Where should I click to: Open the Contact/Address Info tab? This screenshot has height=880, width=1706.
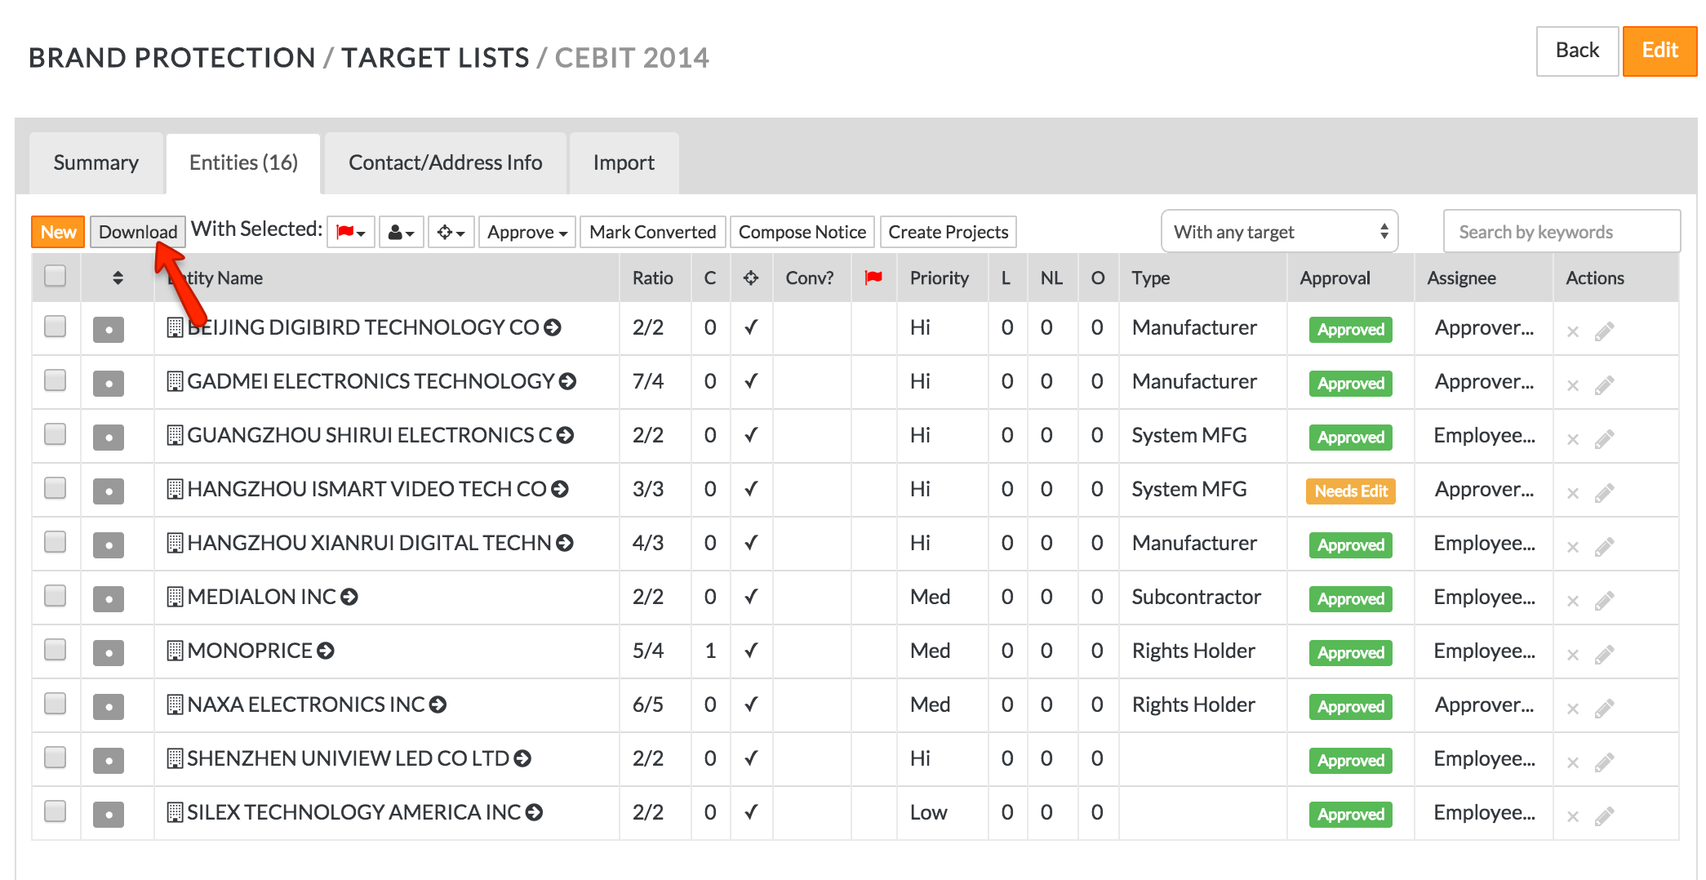[x=445, y=162]
